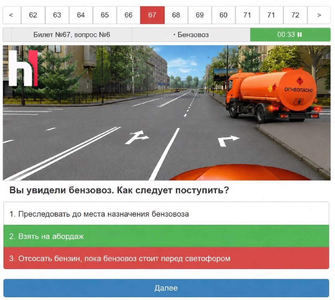Click the 'Билет №67, вопрос №6' label

click(x=72, y=35)
